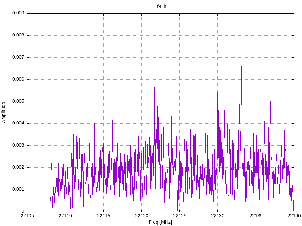Click the Freq [MHz] axis label
Viewport: 302px width, 226px height.
pyautogui.click(x=160, y=222)
